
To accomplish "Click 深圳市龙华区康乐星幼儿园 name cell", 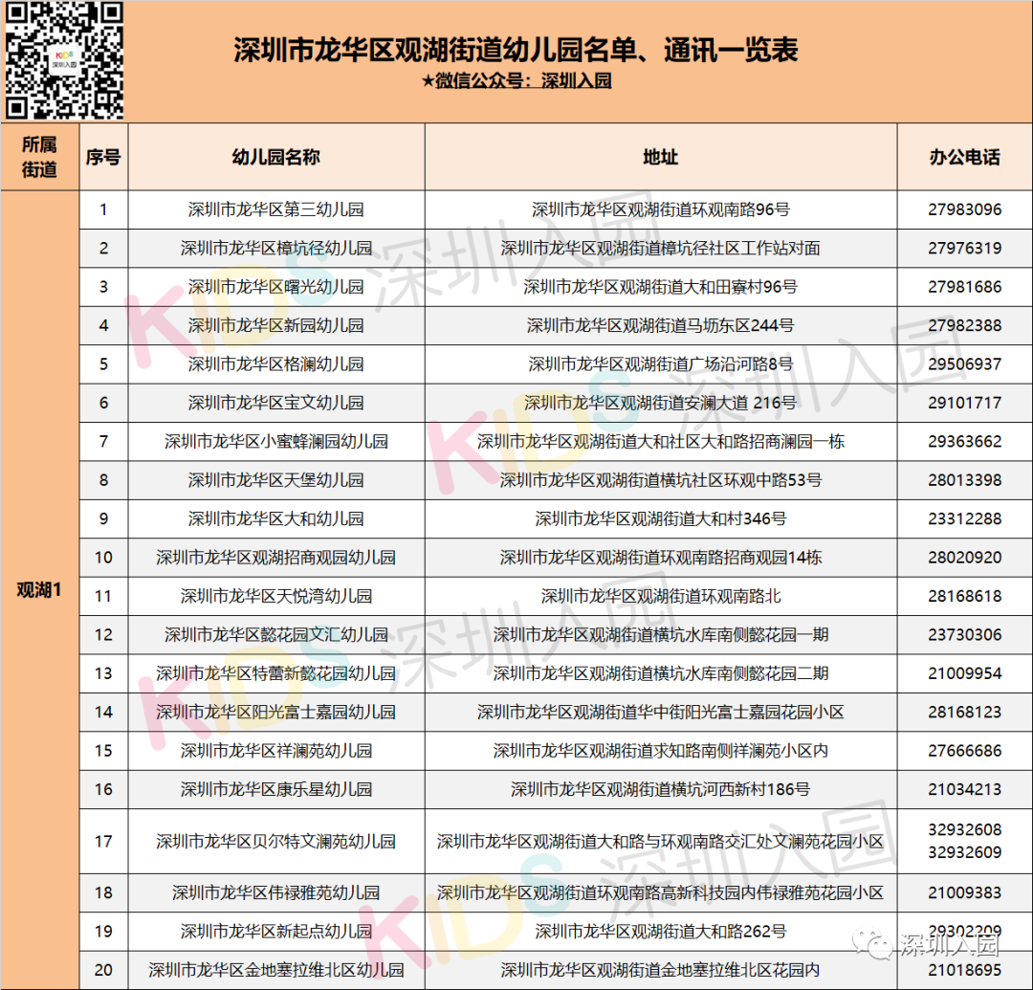I will point(276,789).
